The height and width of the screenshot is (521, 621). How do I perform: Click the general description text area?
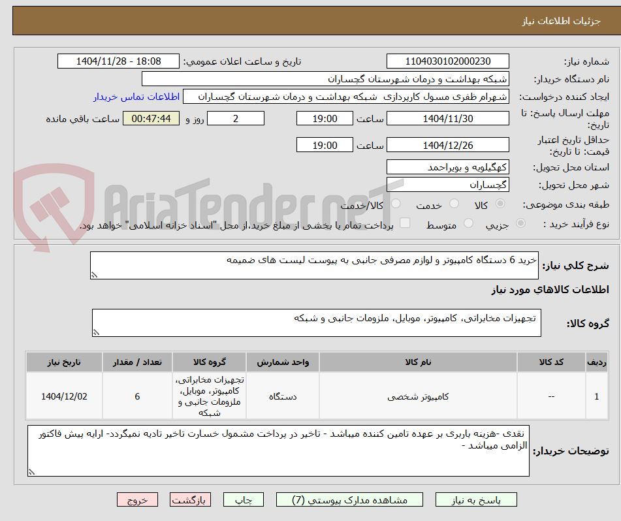pyautogui.click(x=314, y=266)
